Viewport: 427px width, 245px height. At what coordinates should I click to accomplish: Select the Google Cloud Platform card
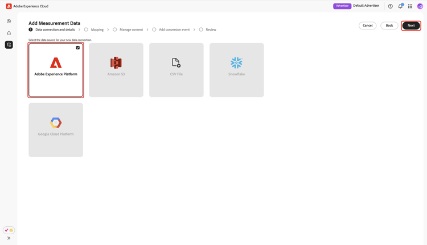point(56,130)
